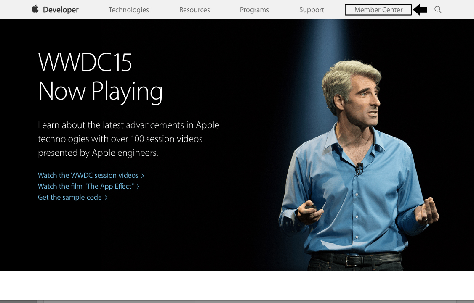Click the "Learn about the latest advancements" paragraph
474x303 pixels.
point(128,139)
